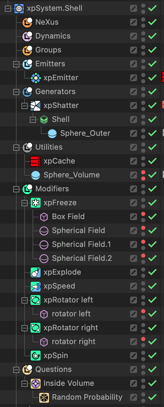Select the Sphere_Outer object name
Screen dimensions: 164x407
pos(85,133)
